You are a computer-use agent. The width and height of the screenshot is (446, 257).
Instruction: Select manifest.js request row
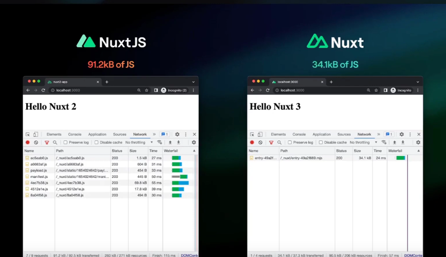110,177
